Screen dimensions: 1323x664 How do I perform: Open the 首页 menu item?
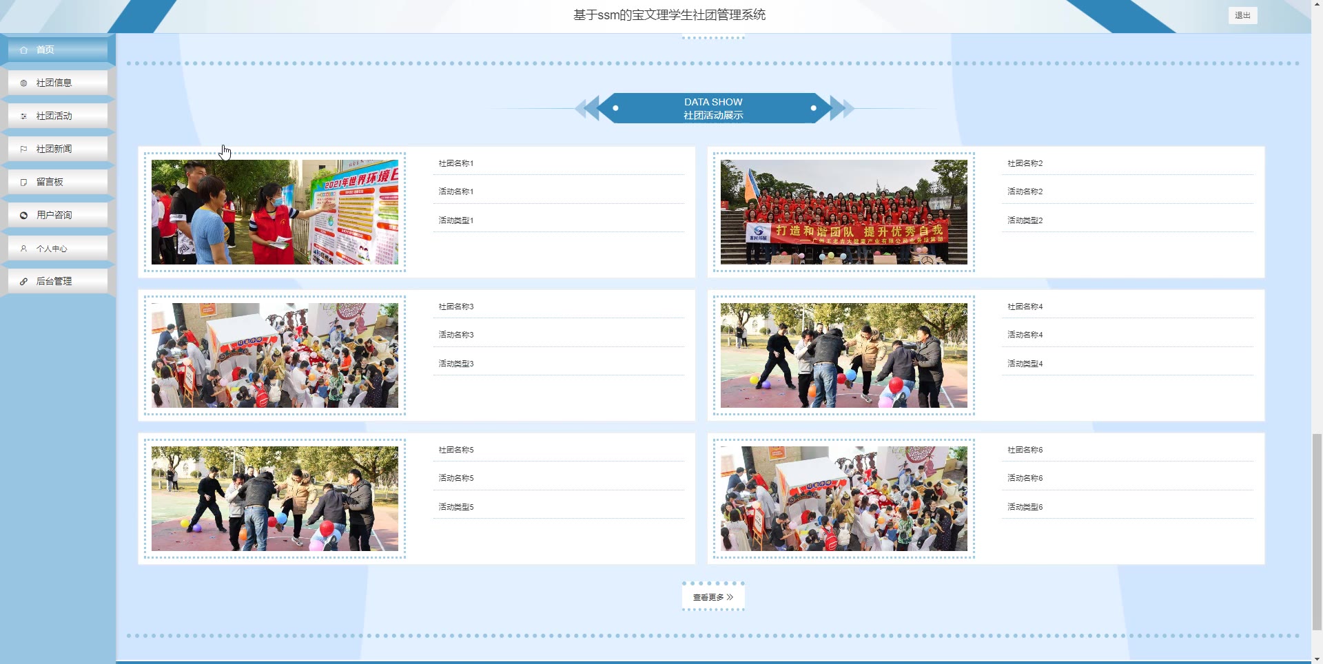58,50
